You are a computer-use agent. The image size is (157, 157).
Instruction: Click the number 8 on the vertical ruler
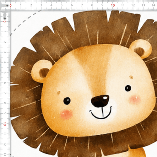(5, 103)
